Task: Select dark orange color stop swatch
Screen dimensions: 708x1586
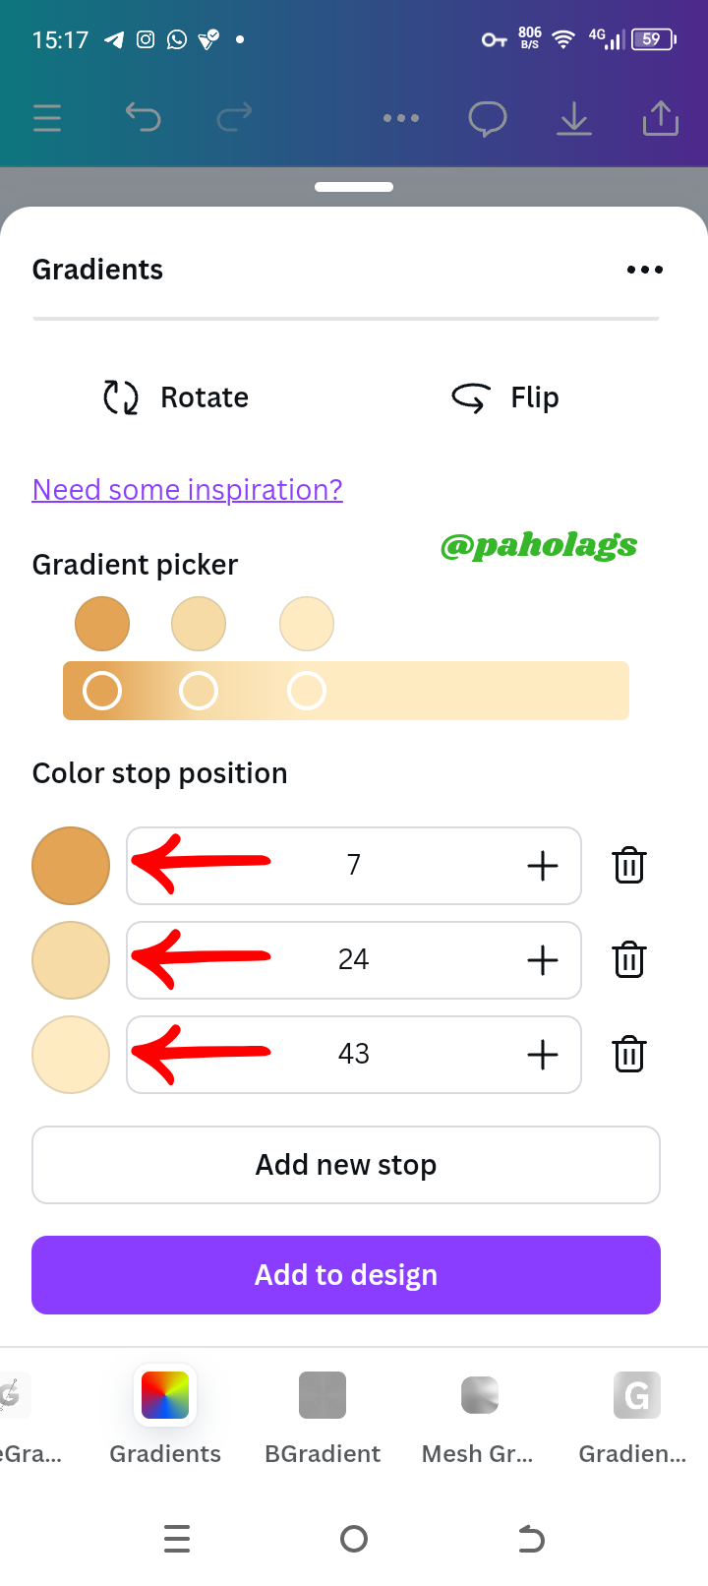Action: coord(71,866)
